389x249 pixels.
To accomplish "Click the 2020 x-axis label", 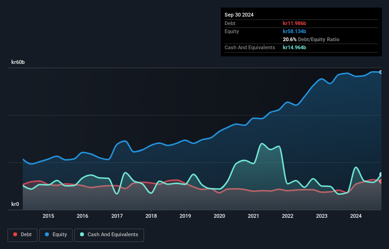I will tap(219, 216).
